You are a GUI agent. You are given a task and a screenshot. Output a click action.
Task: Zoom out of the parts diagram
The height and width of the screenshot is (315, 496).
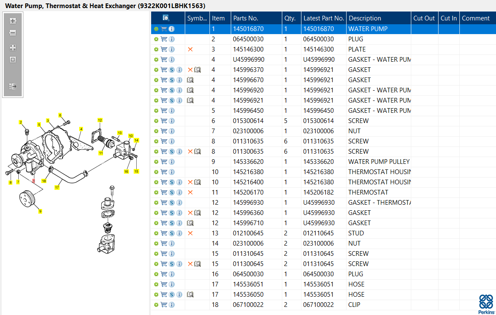click(x=13, y=33)
